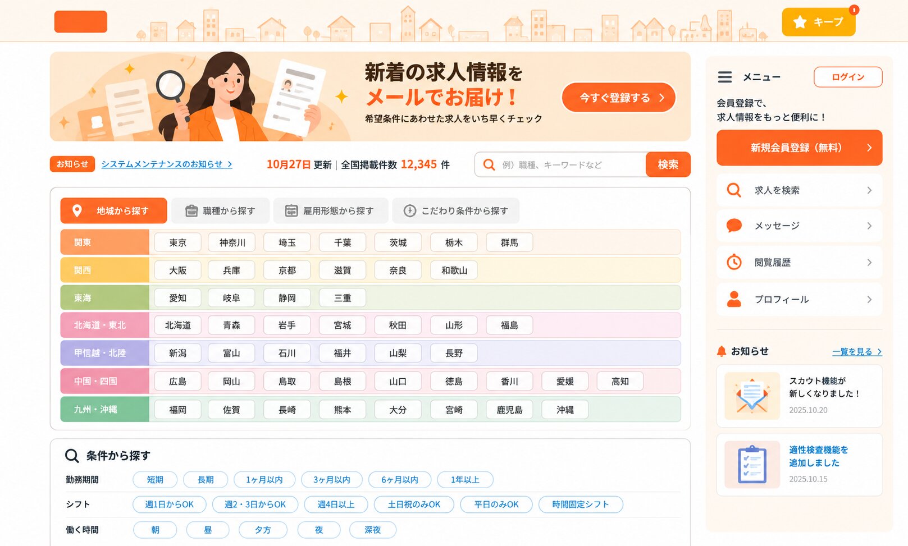Click the keyword search input field
Image resolution: width=908 pixels, height=546 pixels.
pyautogui.click(x=560, y=164)
